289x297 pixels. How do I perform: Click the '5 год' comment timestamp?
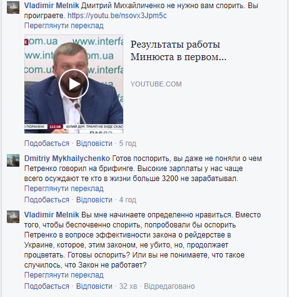tap(128, 143)
